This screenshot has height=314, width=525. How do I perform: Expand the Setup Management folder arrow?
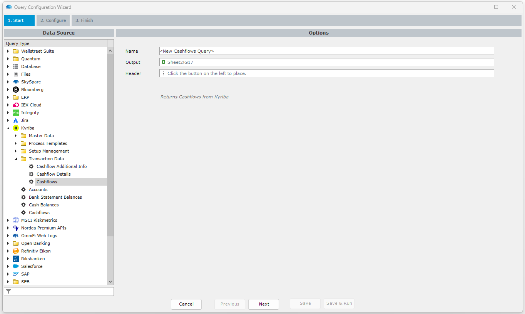pyautogui.click(x=16, y=151)
